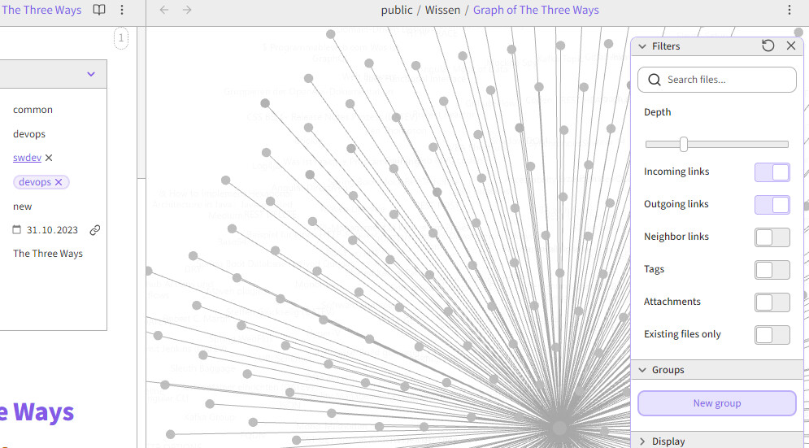
Task: Close the graph settings panel
Action: tap(791, 46)
